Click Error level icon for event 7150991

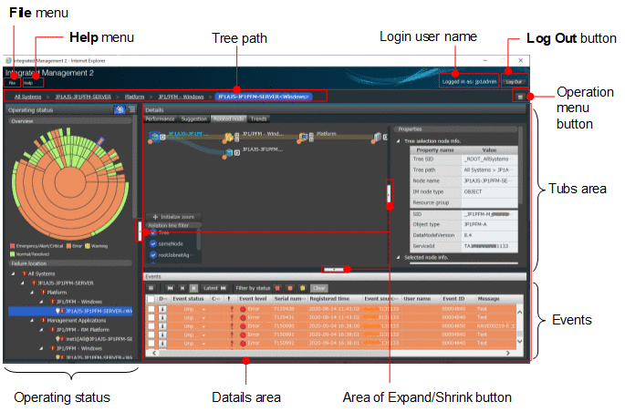243,335
